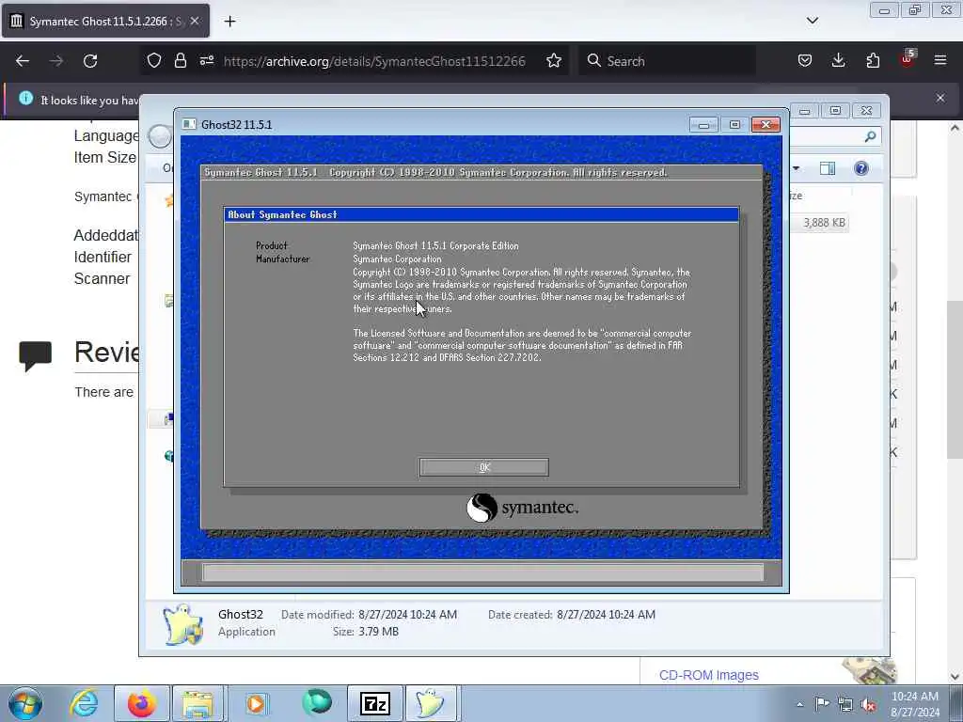Screen dimensions: 963x722
Task: Click the Reviews speech bubble icon
Action: pos(35,354)
